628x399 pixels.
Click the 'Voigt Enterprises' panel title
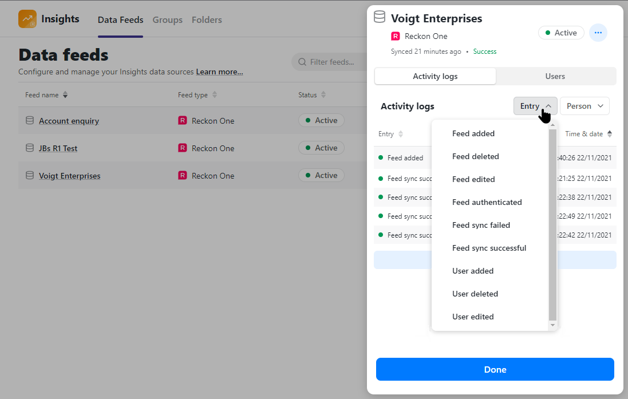click(x=437, y=18)
